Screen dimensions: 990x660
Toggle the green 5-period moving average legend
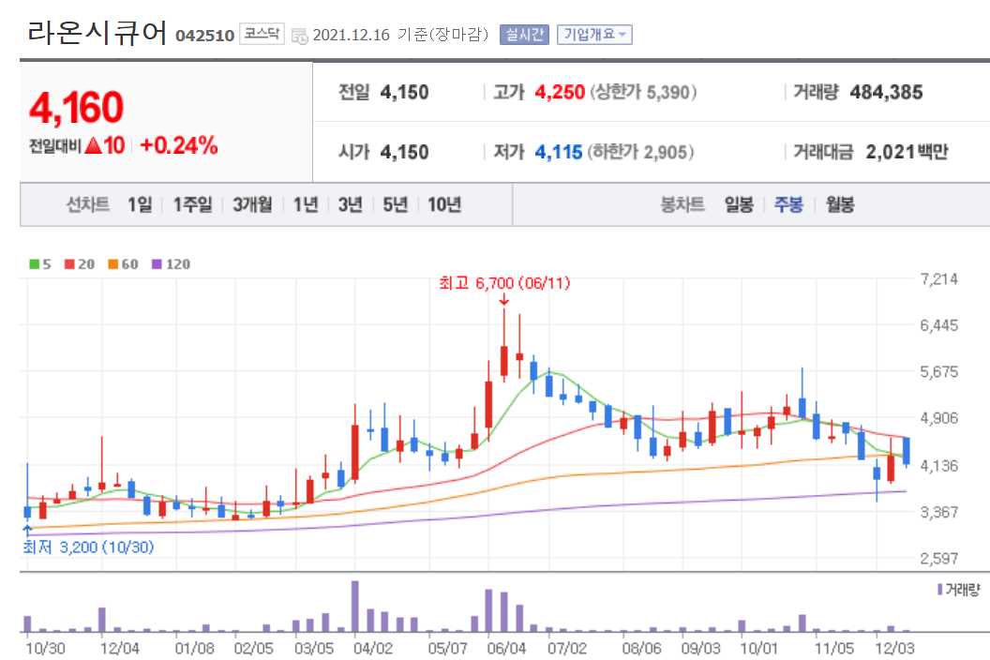pyautogui.click(x=34, y=263)
